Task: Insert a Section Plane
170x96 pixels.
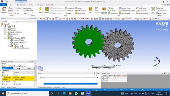Action: [80, 11]
